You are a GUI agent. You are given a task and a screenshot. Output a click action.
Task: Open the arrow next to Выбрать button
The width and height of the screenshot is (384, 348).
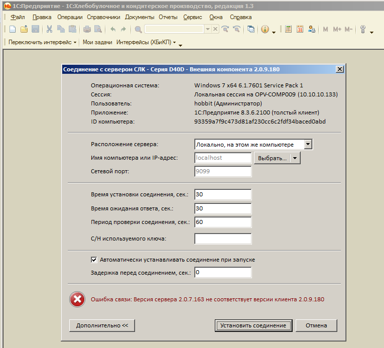(x=295, y=158)
